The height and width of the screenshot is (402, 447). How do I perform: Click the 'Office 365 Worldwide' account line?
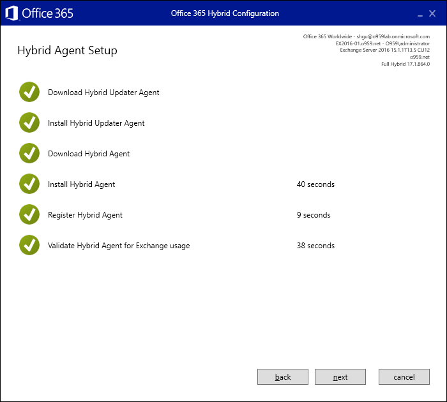pyautogui.click(x=367, y=36)
